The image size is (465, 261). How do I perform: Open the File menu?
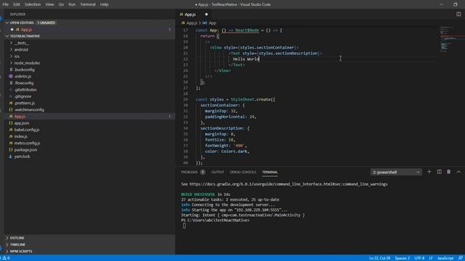6,4
